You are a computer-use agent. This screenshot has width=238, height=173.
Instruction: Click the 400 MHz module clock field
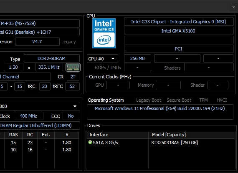tap(28, 116)
